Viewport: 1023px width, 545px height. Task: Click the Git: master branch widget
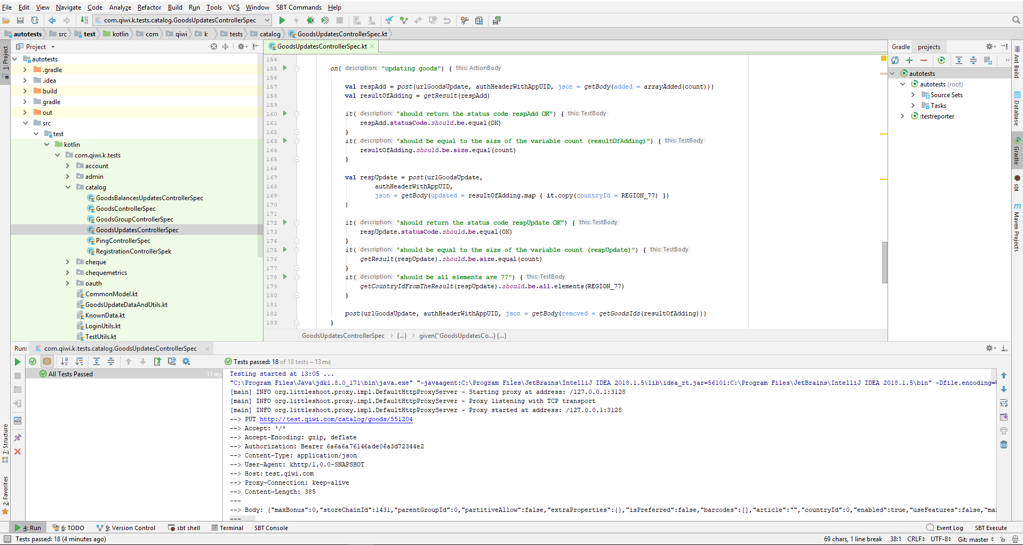pos(976,539)
